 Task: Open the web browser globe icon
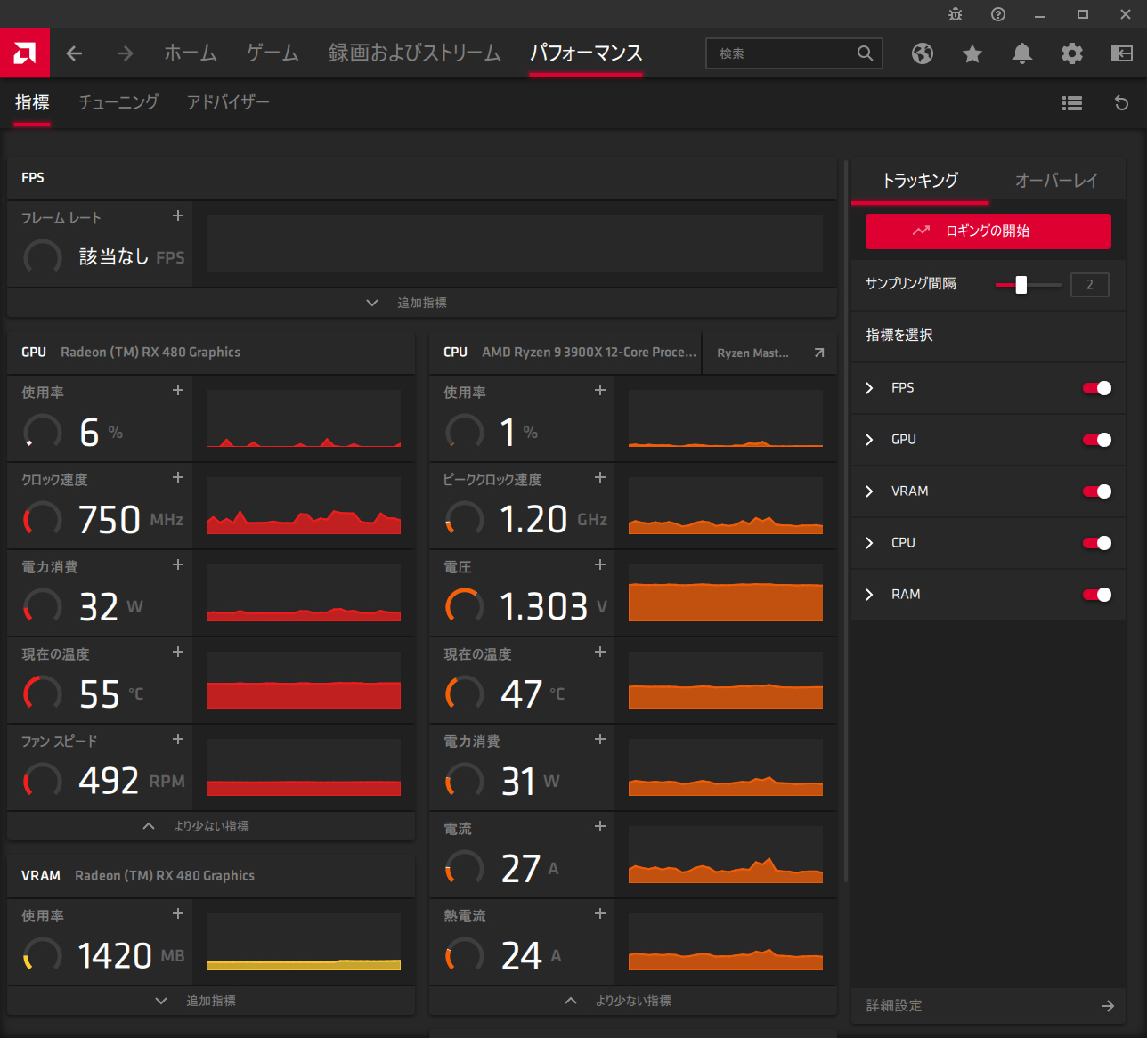(x=923, y=53)
